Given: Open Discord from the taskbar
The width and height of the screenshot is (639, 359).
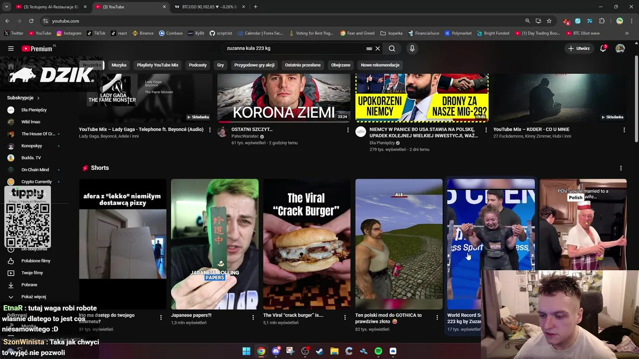Looking at the screenshot, I should point(276,351).
